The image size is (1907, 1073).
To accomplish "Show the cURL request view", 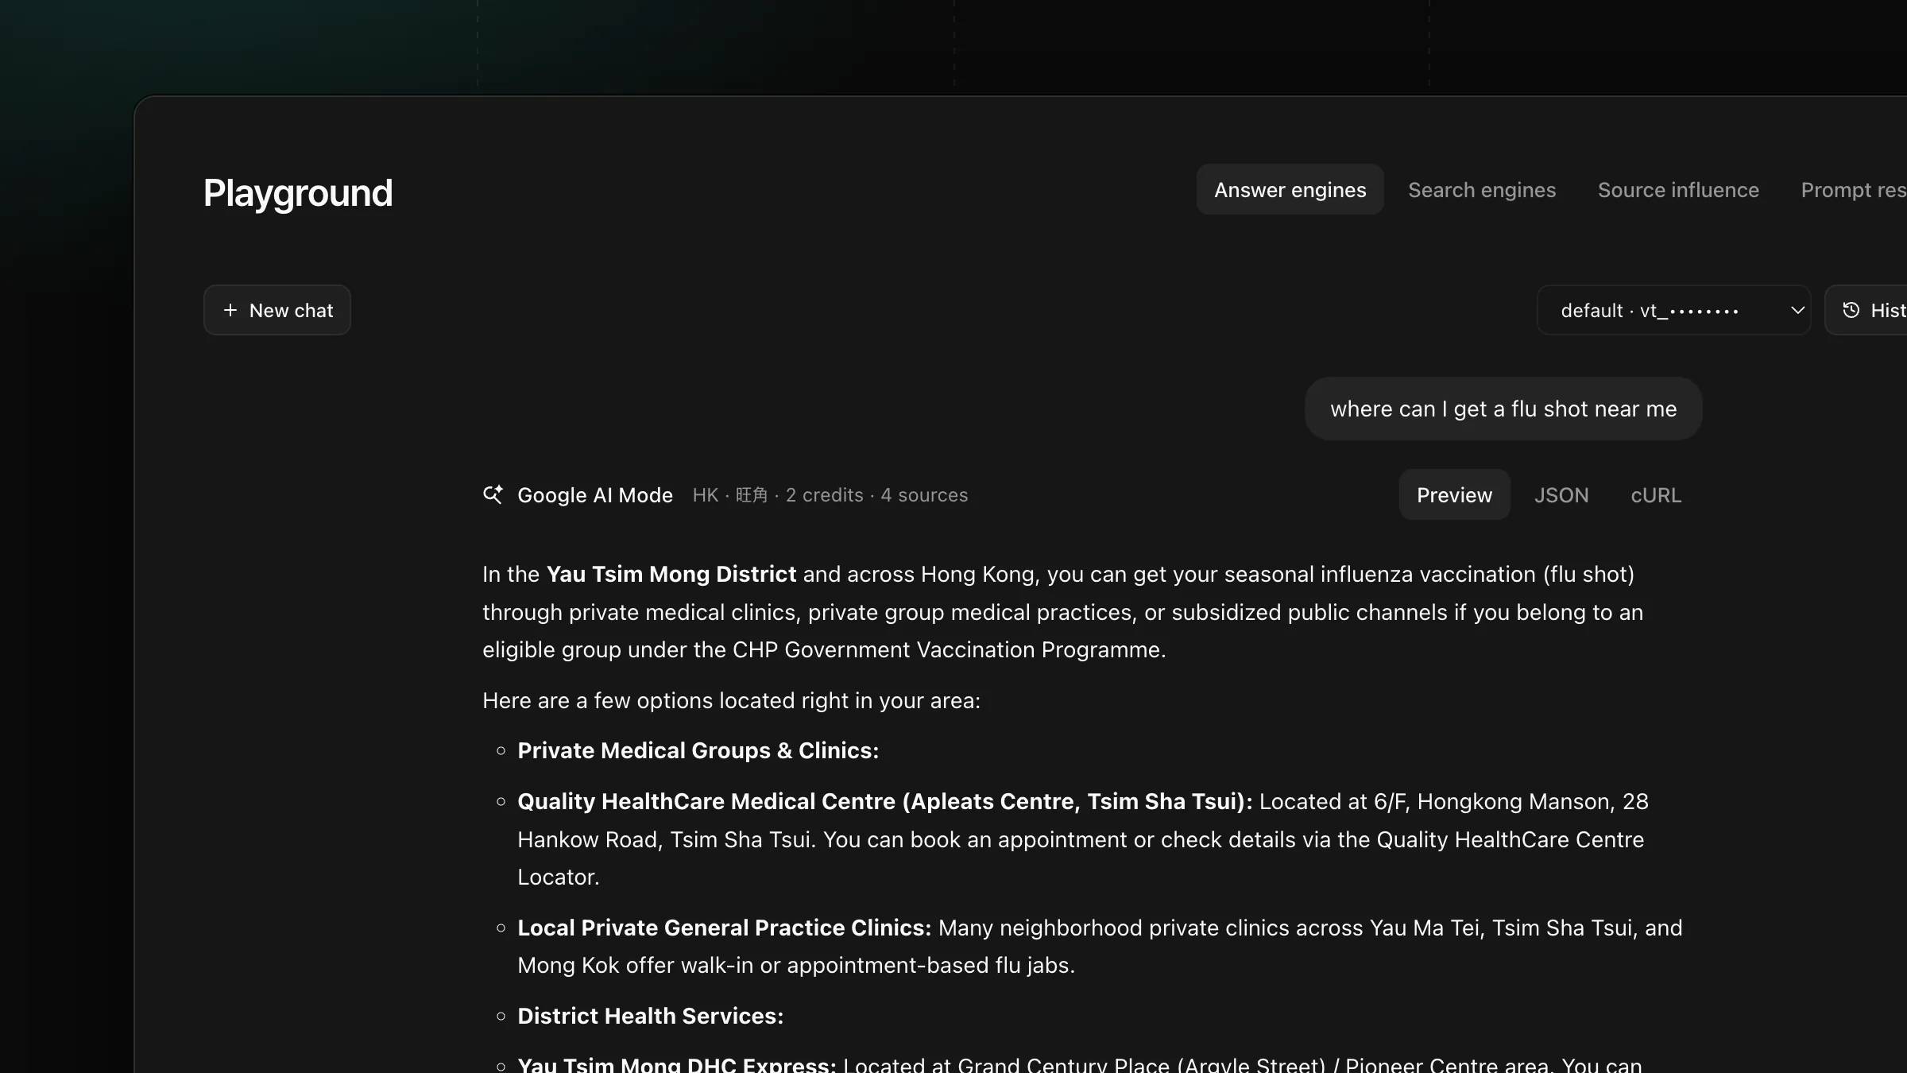I will [1656, 494].
